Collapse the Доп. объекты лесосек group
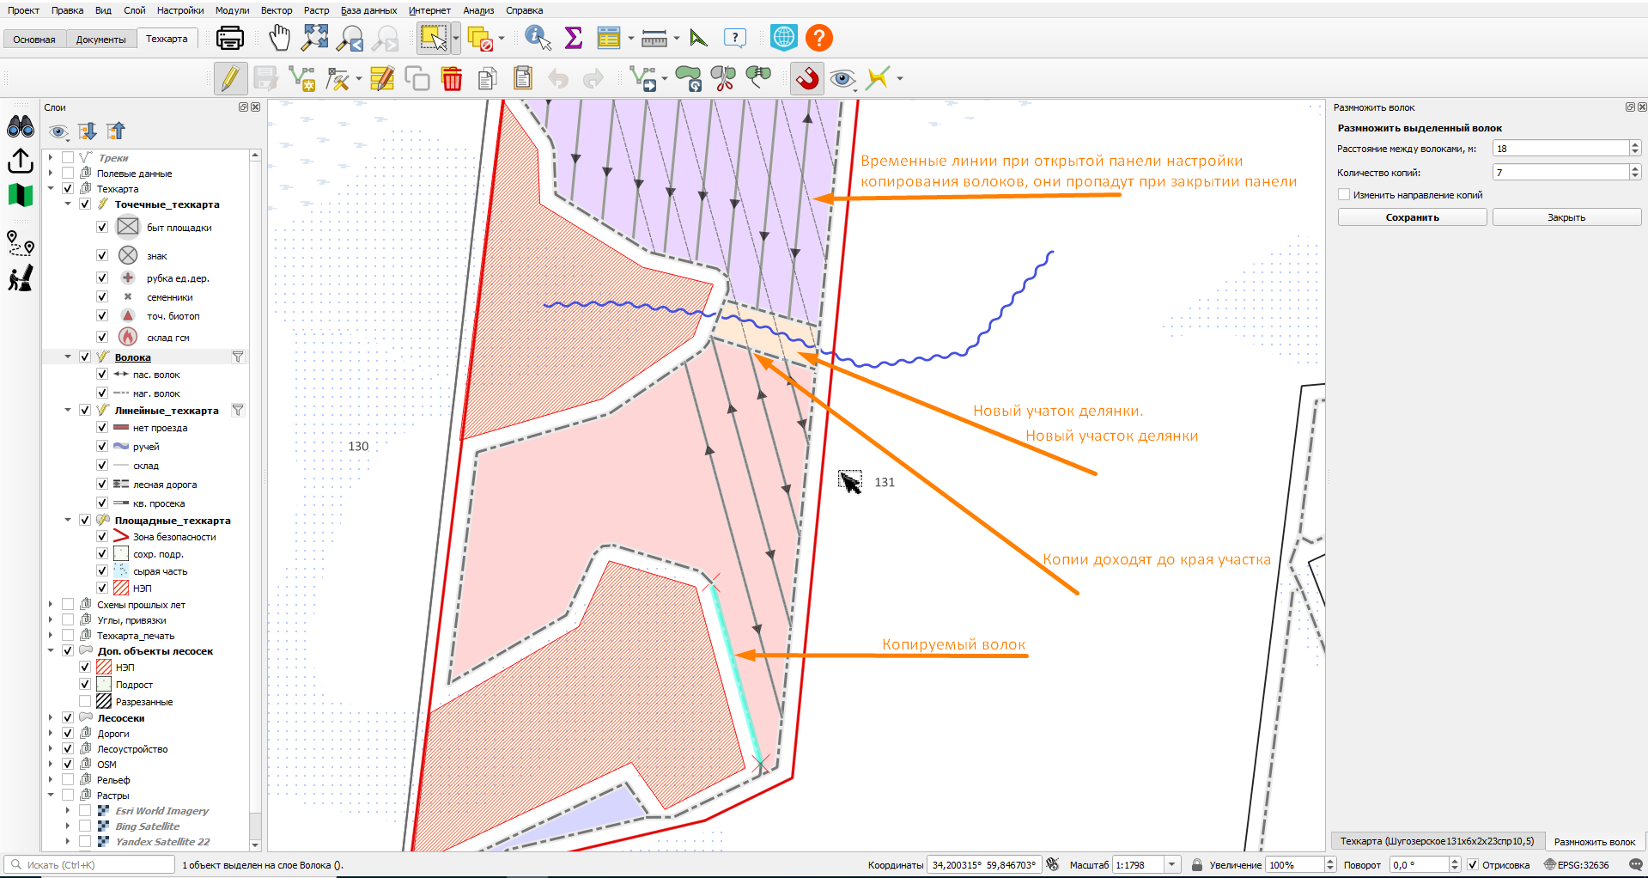 [x=51, y=650]
